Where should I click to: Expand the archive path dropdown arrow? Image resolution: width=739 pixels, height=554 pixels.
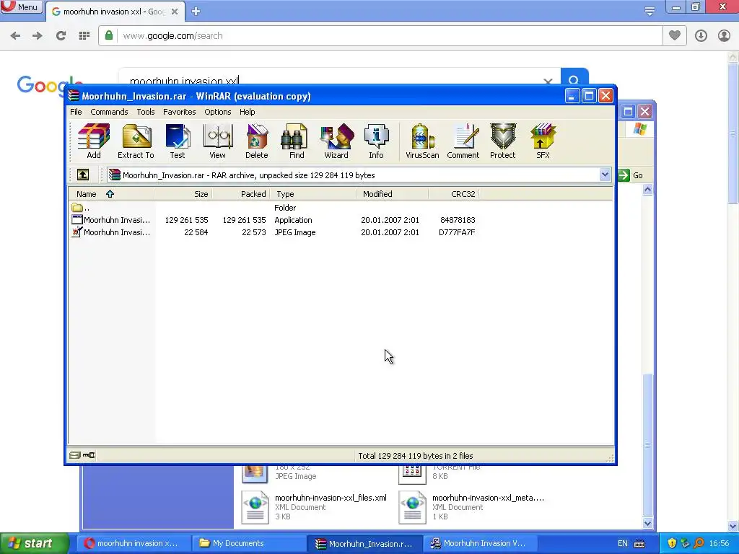click(605, 175)
